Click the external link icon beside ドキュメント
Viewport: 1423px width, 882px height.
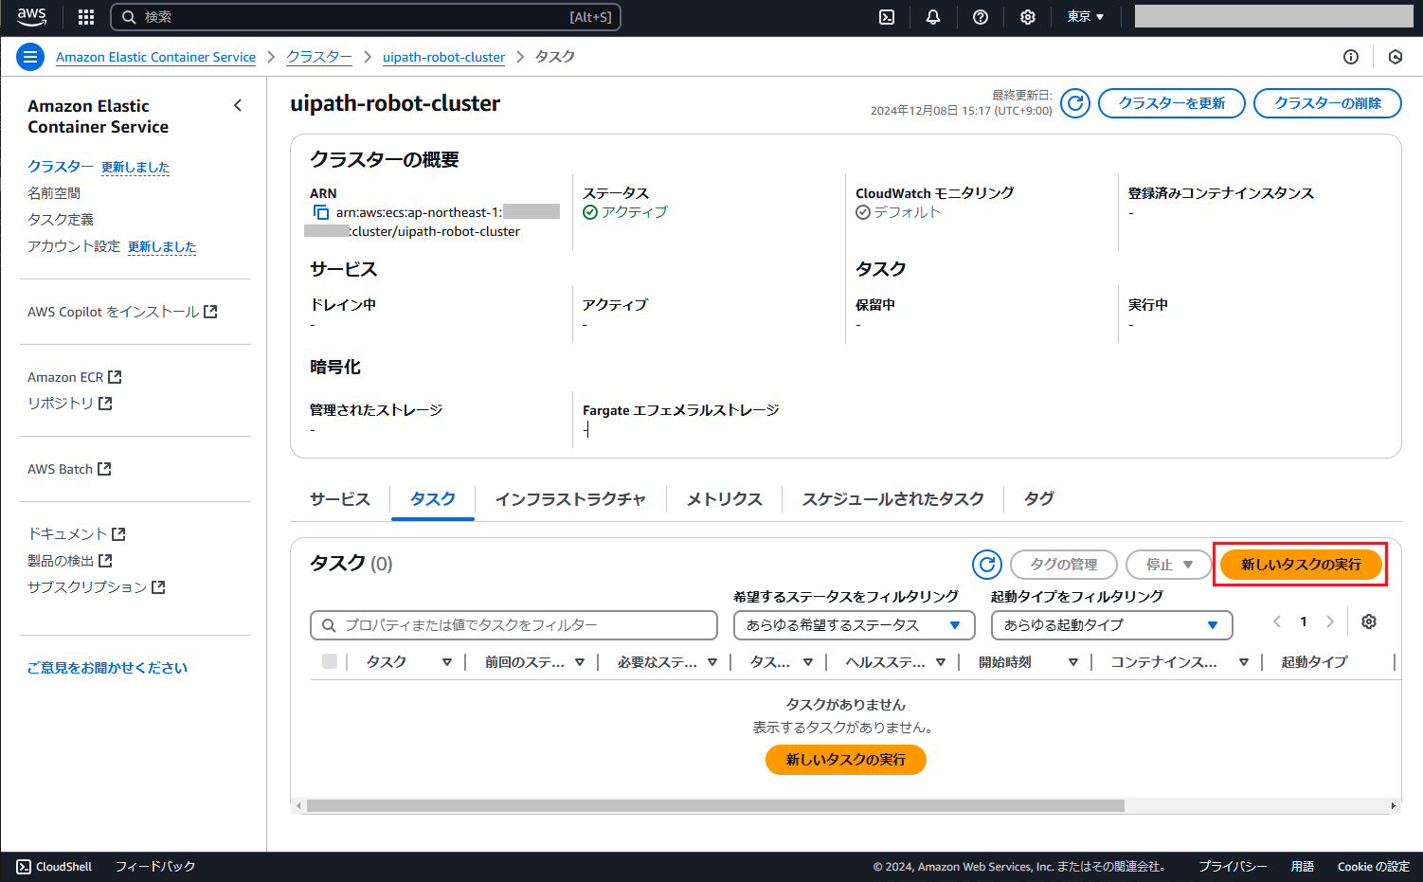point(118,533)
